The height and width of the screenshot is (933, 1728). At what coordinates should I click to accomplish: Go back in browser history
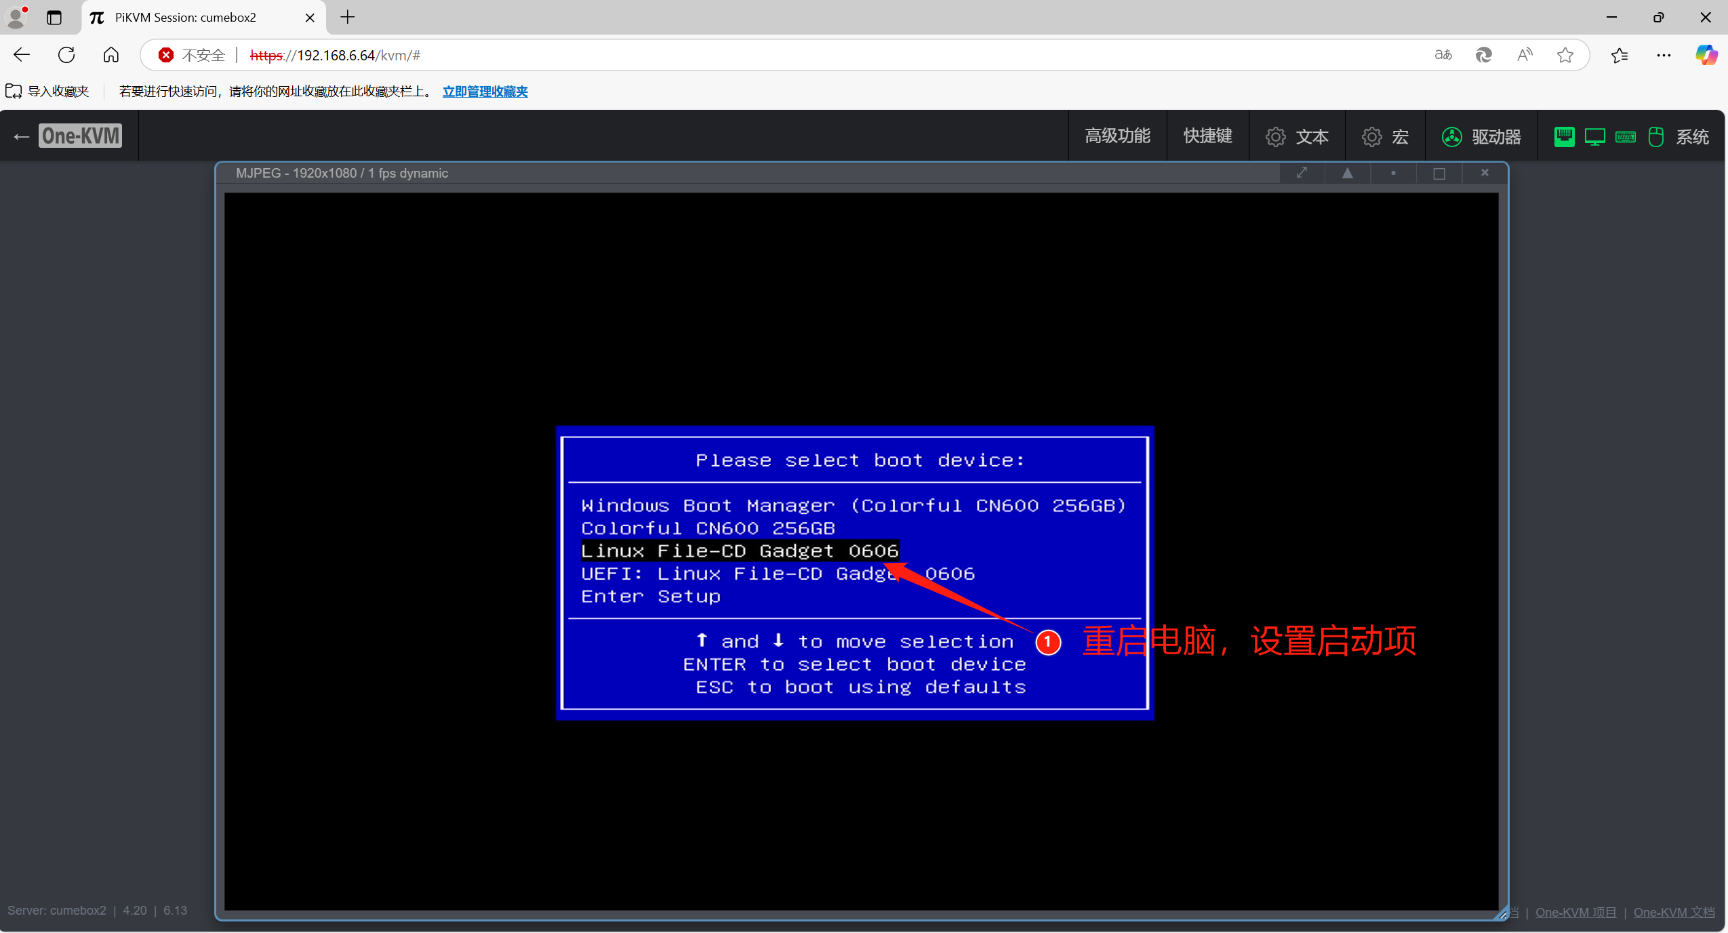[x=22, y=55]
